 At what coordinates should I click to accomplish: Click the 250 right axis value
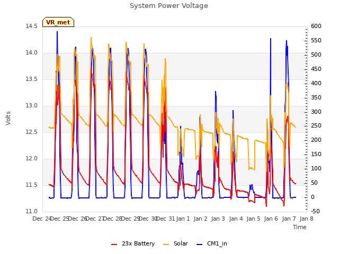tap(316, 126)
